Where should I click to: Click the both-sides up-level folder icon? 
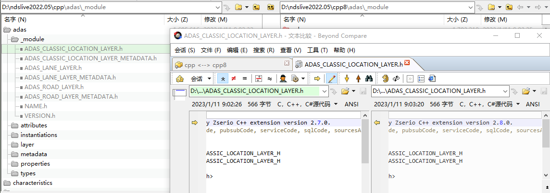(271, 7)
